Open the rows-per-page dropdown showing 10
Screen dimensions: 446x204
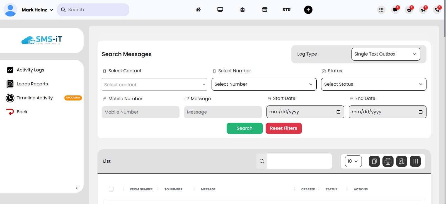[x=353, y=161]
